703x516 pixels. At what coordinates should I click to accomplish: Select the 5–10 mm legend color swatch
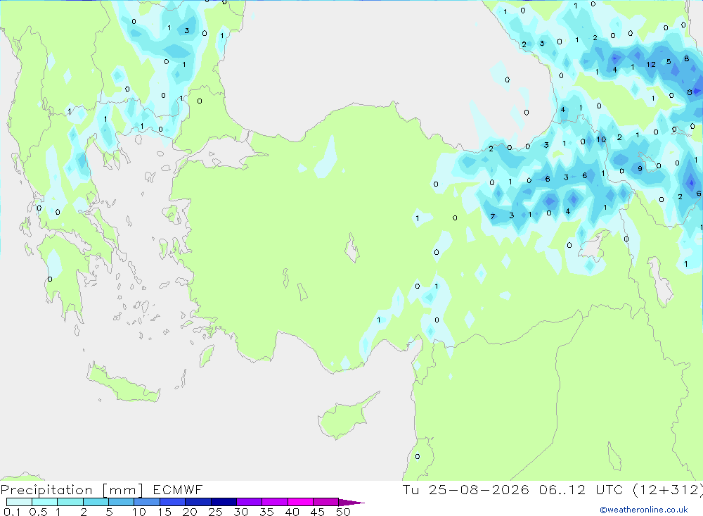point(122,502)
